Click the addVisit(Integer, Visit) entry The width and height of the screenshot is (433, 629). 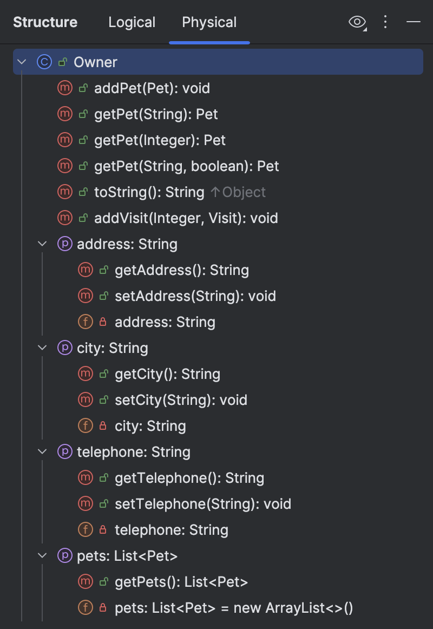coord(186,218)
